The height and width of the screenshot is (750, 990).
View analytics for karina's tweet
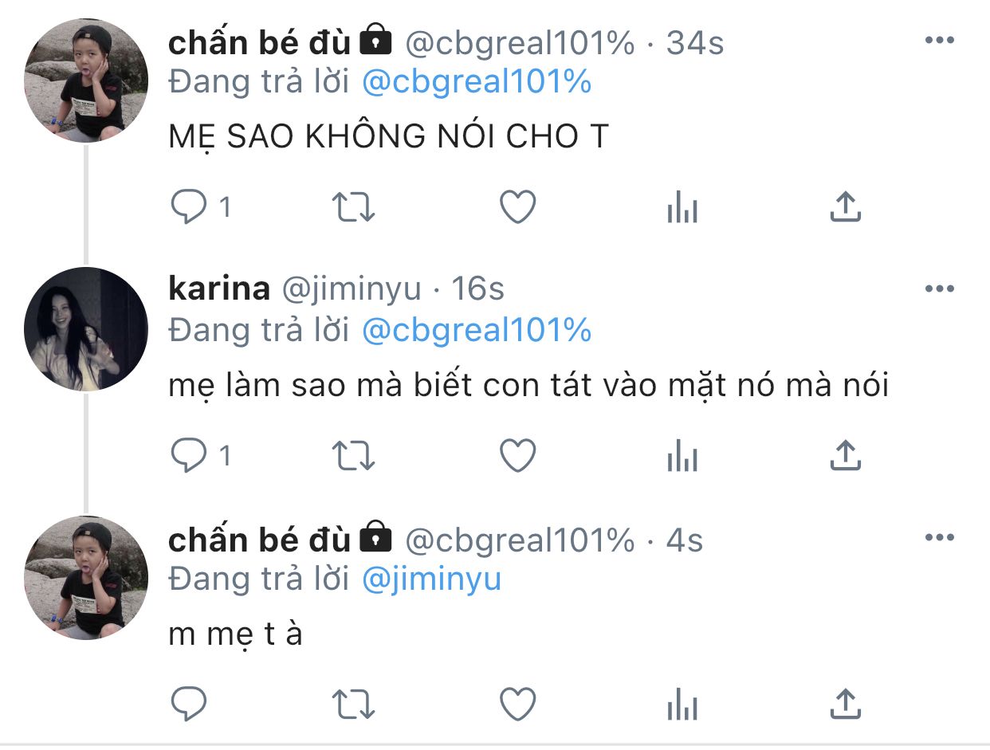tap(682, 457)
